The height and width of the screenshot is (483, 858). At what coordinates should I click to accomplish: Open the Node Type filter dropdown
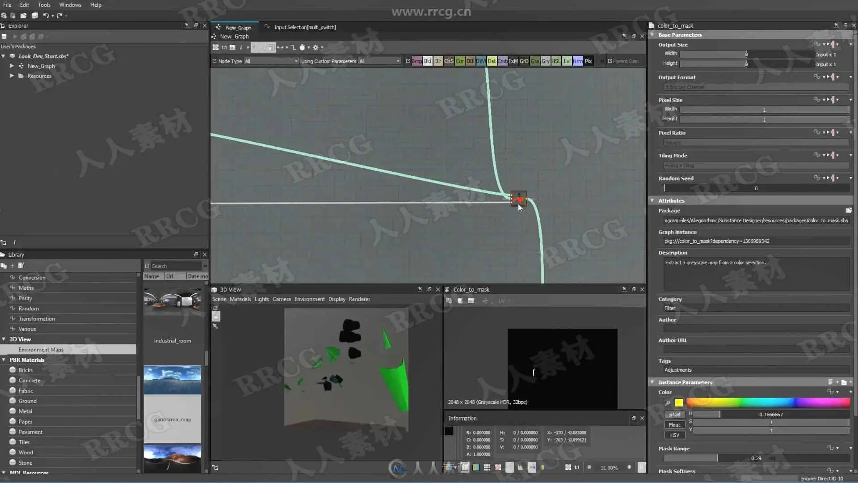[x=270, y=61]
